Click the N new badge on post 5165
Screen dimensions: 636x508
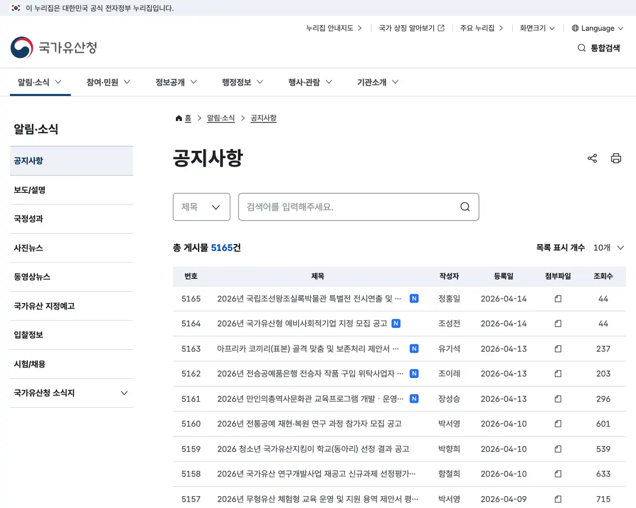[414, 299]
